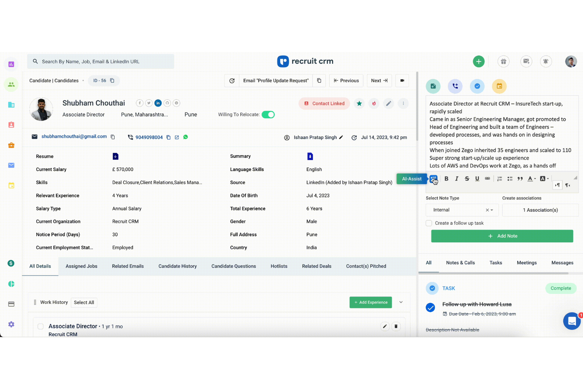This screenshot has width=583, height=389.
Task: Open the three-dot more options menu
Action: (x=403, y=104)
